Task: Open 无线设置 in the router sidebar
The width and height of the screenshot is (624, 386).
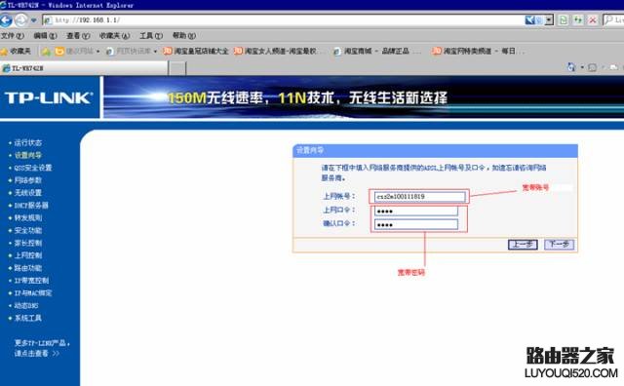Action: pyautogui.click(x=28, y=193)
